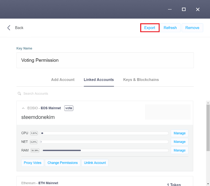The height and width of the screenshot is (186, 210).
Task: Select the Linked Accounts tab
Action: pyautogui.click(x=99, y=80)
